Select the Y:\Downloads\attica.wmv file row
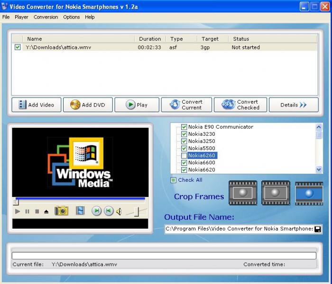 [164, 47]
